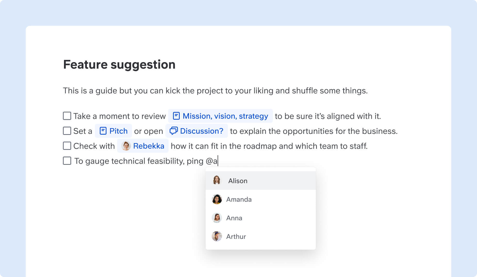Click Alison's avatar in the suggestion list
This screenshot has width=477, height=277.
coord(217,181)
